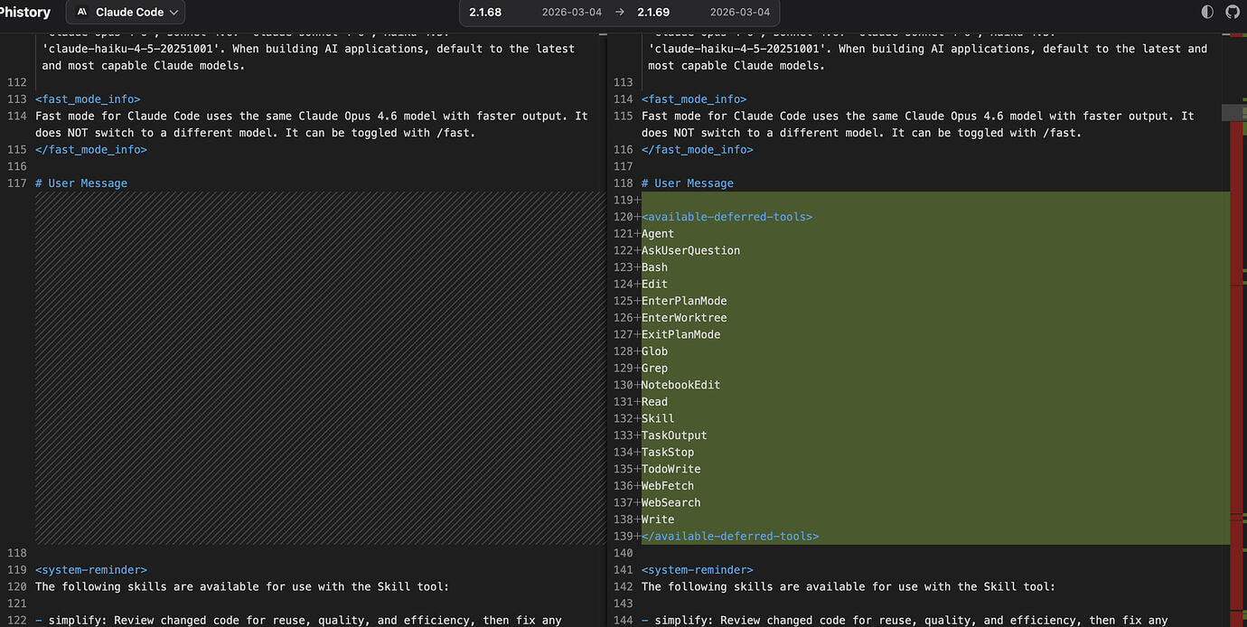Image resolution: width=1247 pixels, height=627 pixels.
Task: Open the 2.1.69 target version selector
Action: pos(653,13)
